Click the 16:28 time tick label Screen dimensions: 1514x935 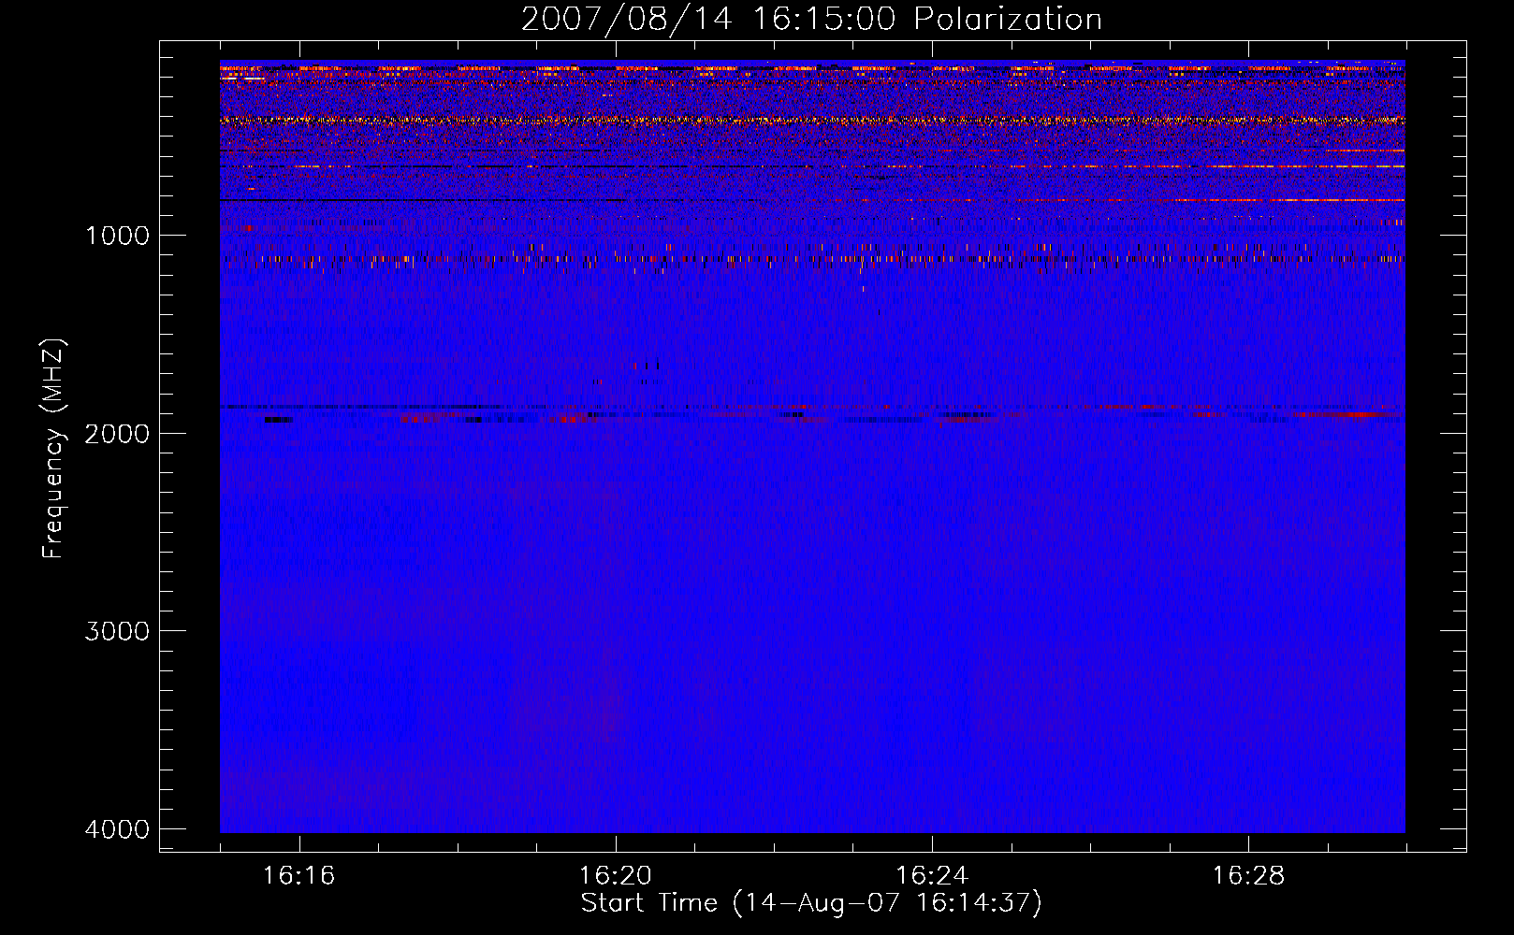[1248, 876]
